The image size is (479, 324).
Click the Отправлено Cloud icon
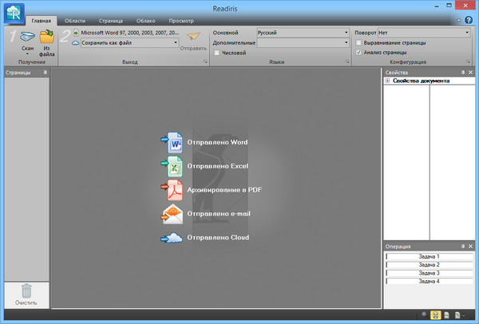click(x=173, y=238)
